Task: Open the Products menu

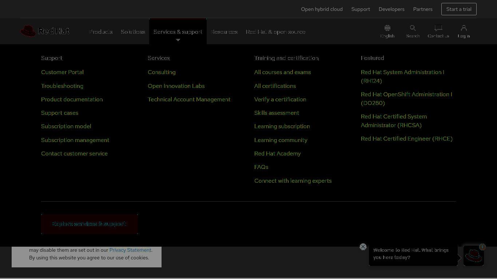Action: click(x=101, y=32)
